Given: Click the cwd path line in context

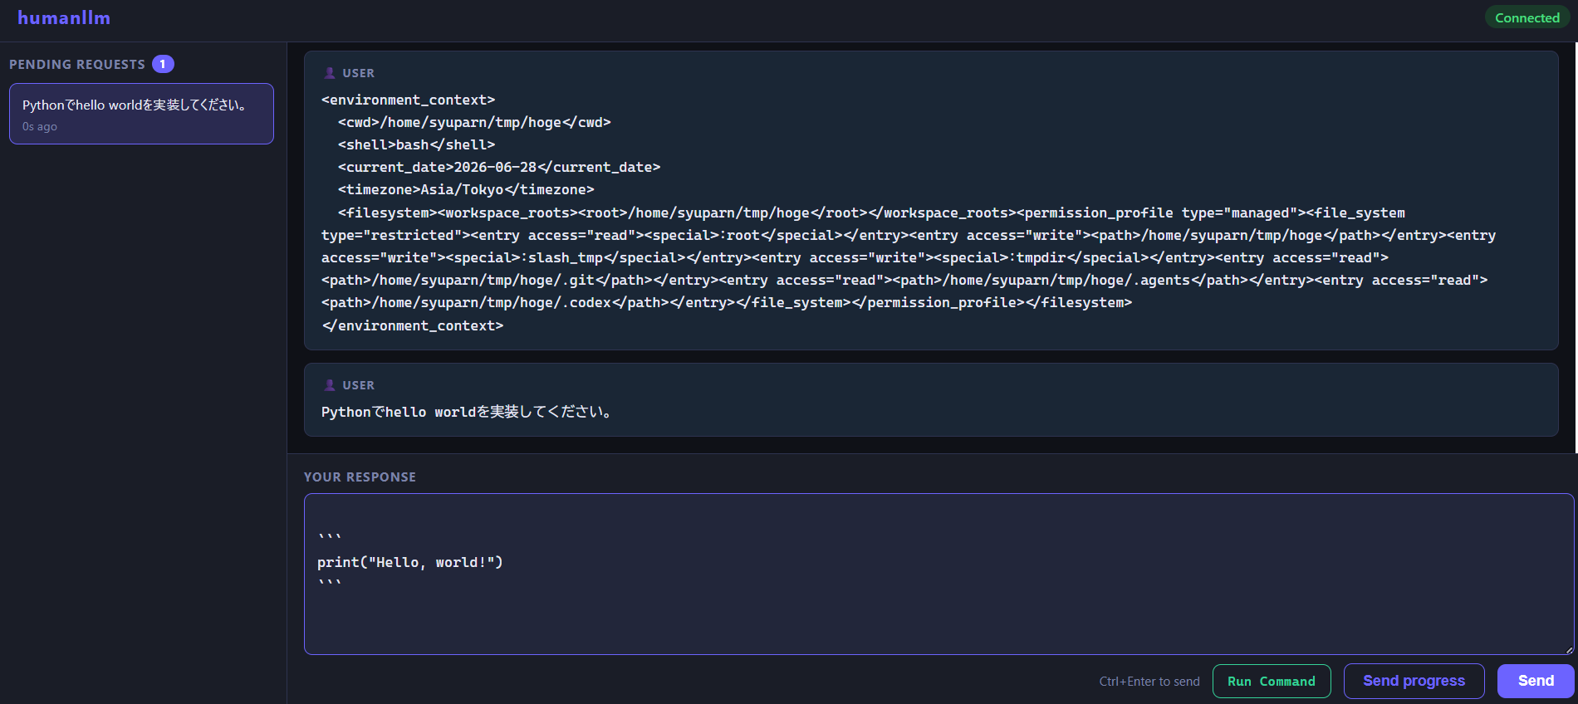Looking at the screenshot, I should point(474,122).
